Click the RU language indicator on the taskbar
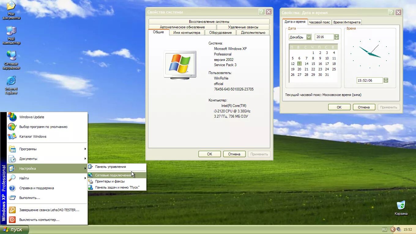The image size is (416, 234). 384,229
